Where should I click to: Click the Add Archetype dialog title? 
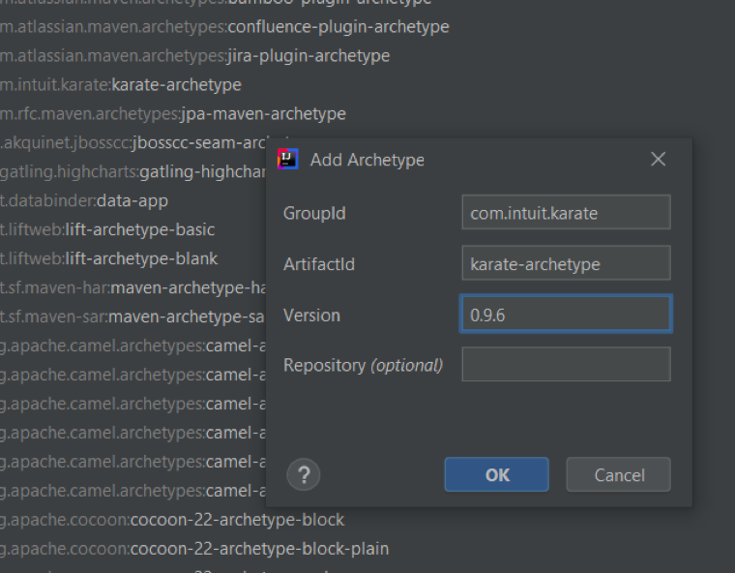click(367, 160)
